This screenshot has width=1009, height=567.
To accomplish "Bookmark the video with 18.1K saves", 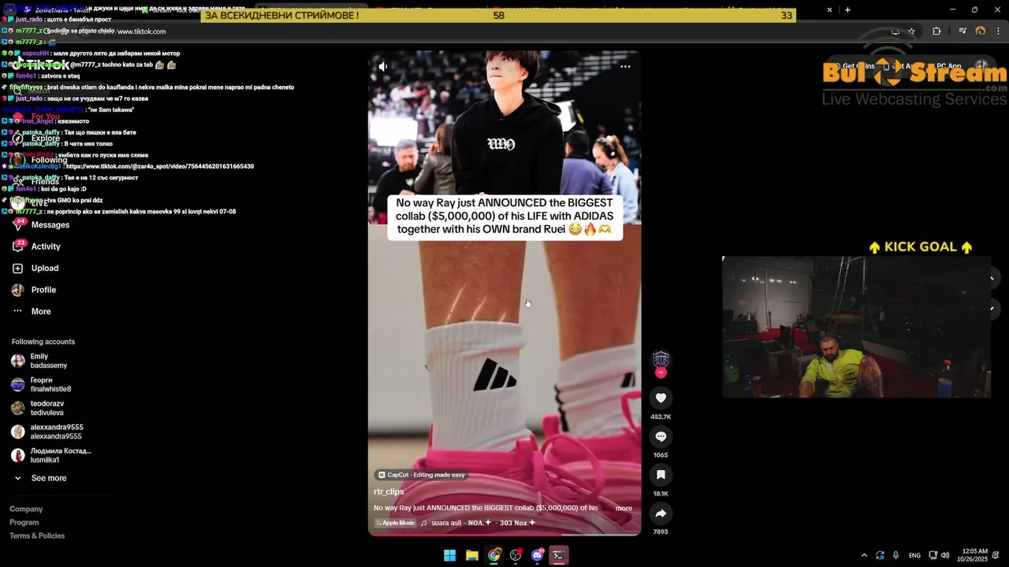I will [661, 475].
